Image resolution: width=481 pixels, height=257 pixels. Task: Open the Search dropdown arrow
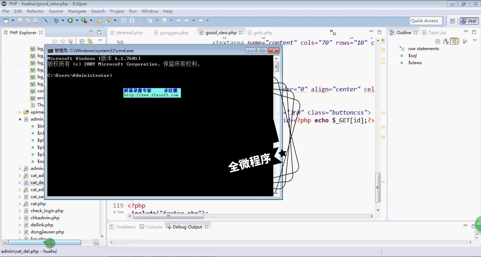click(x=115, y=21)
